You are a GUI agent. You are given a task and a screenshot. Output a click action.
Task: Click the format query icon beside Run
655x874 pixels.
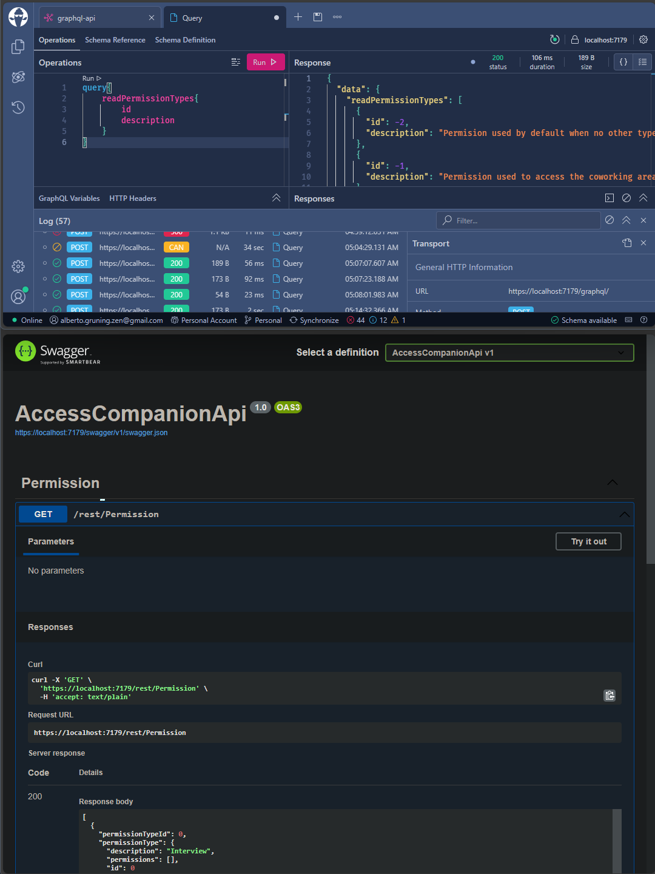pyautogui.click(x=236, y=62)
